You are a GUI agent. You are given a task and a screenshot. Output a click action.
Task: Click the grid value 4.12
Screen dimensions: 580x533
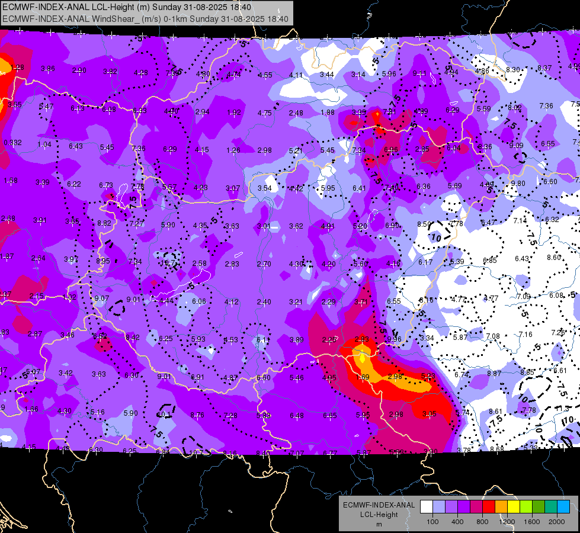click(x=232, y=302)
